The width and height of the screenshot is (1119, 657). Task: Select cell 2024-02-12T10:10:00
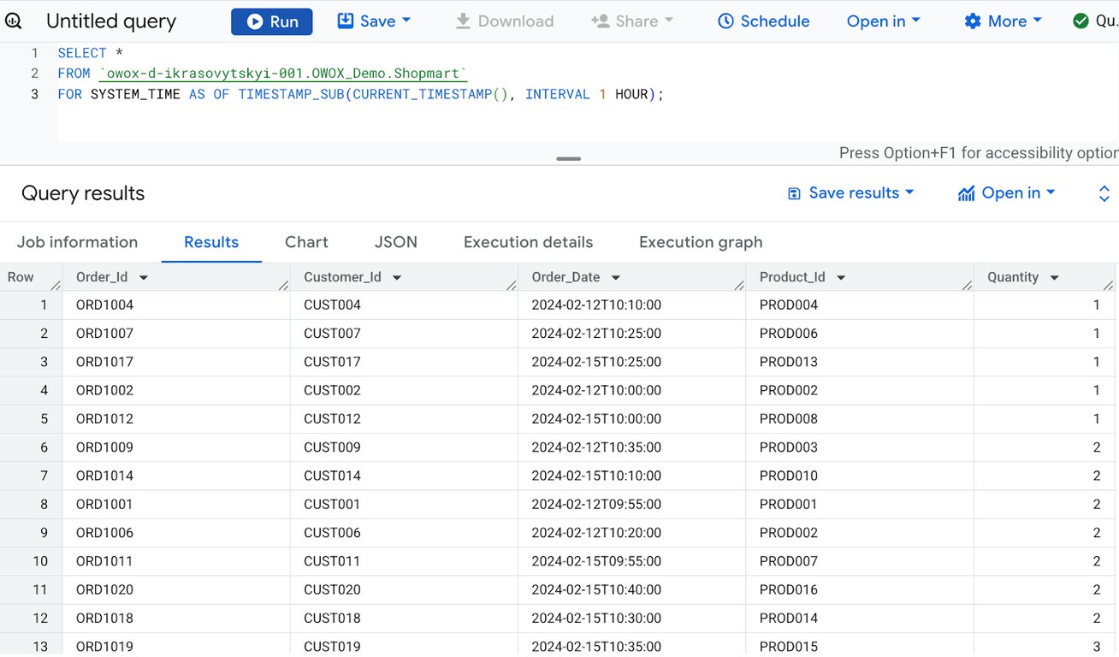tap(632, 305)
